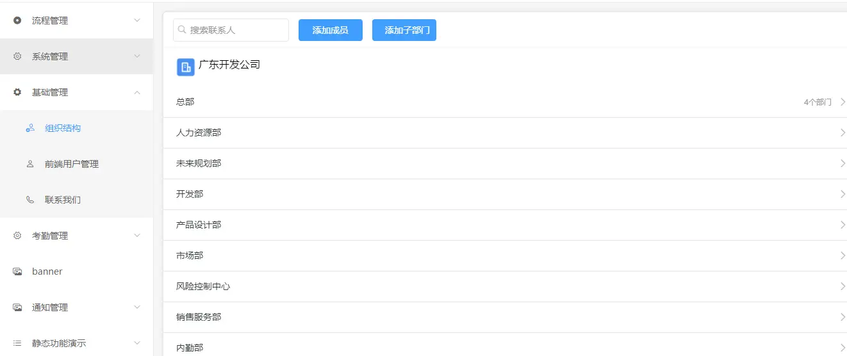The height and width of the screenshot is (356, 847).
Task: Select the 联系我们 menu item
Action: [63, 200]
